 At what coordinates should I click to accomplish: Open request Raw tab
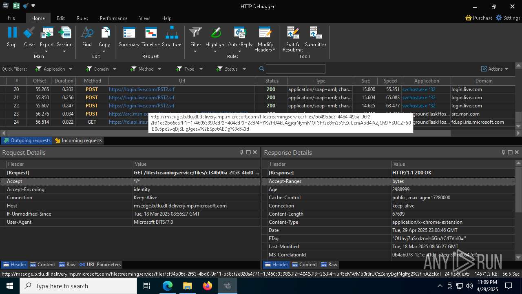[x=67, y=265]
